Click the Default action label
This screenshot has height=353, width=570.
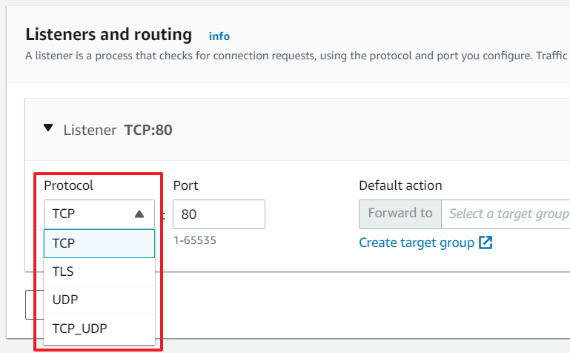(400, 185)
